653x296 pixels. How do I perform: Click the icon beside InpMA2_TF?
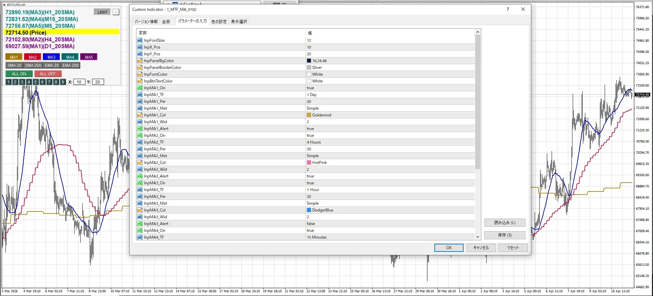(139, 142)
